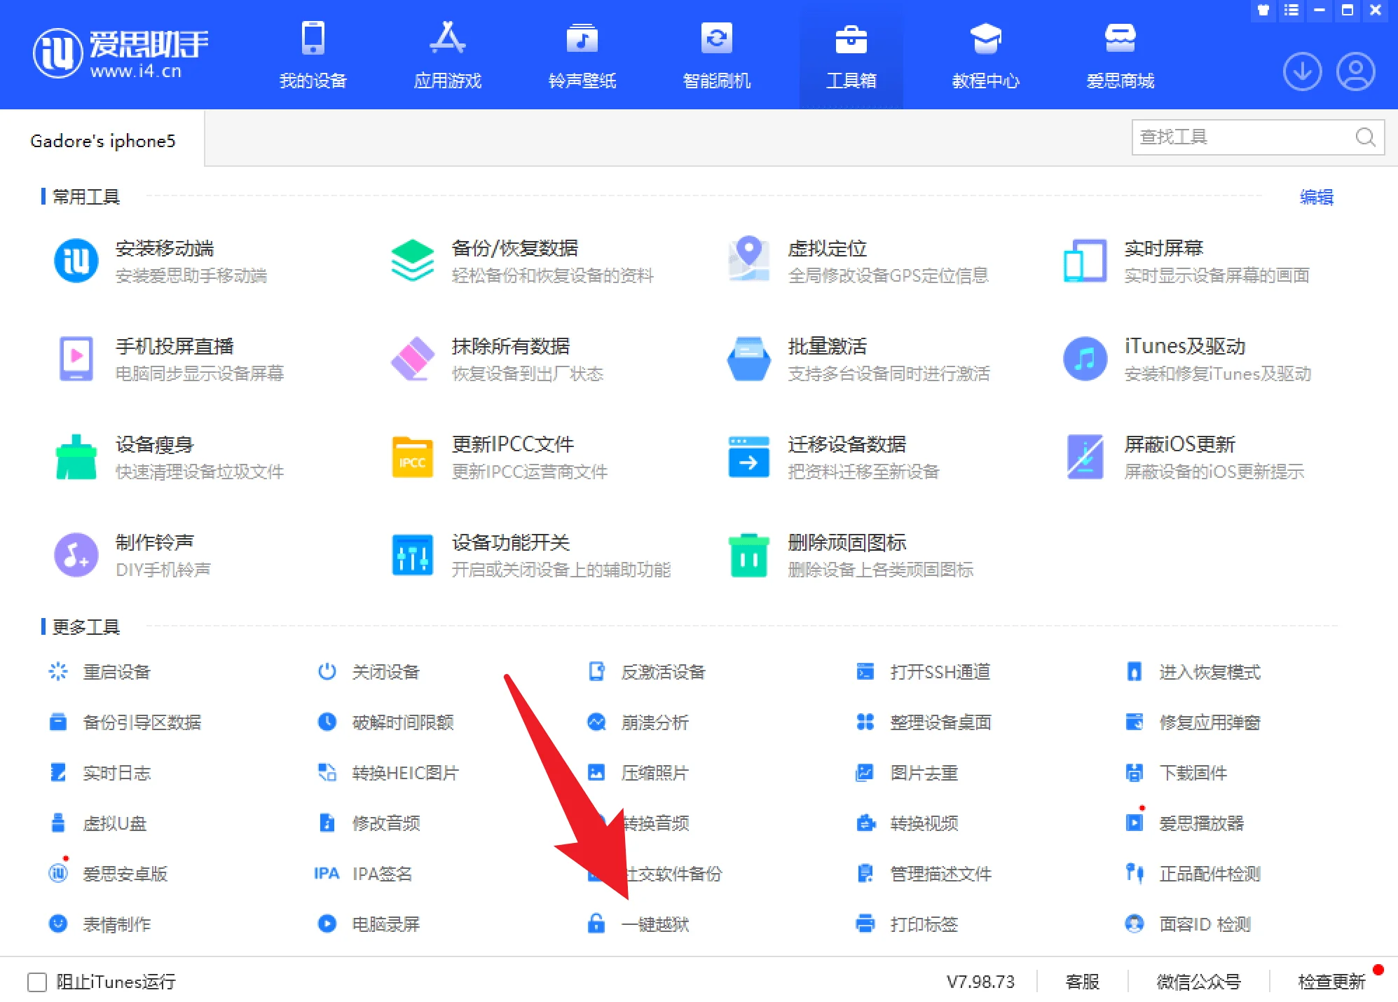
Task: Open the Real-time Screen device icon
Action: (x=1085, y=261)
